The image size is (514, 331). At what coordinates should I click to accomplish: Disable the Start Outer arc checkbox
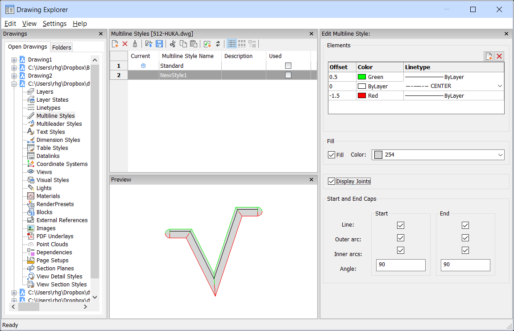coord(401,238)
